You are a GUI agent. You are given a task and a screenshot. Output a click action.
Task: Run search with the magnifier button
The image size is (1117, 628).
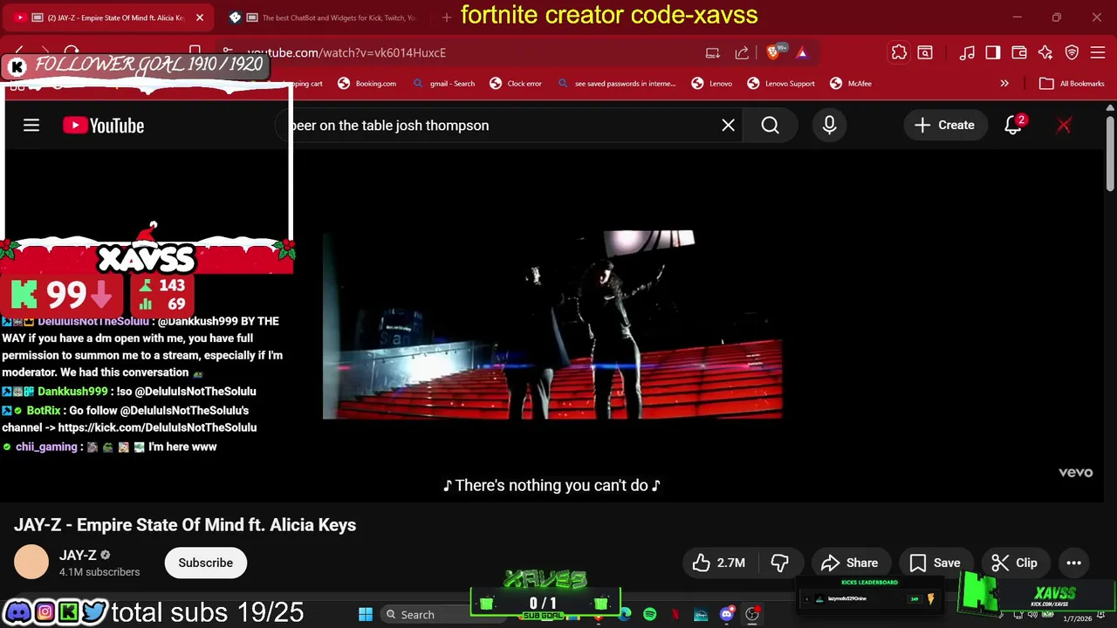(x=770, y=126)
